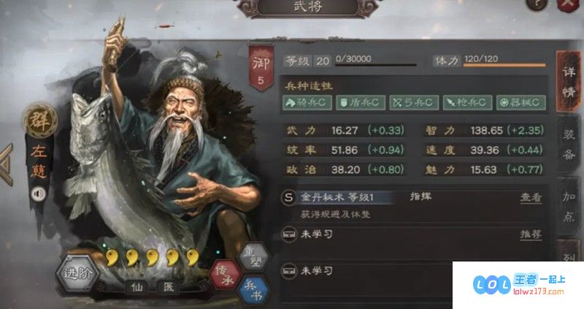This screenshot has height=309, width=584.
Task: Play the general's voice speaker icon
Action: [x=38, y=194]
